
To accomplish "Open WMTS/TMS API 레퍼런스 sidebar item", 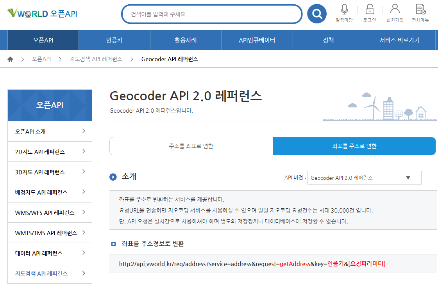I will (50, 233).
